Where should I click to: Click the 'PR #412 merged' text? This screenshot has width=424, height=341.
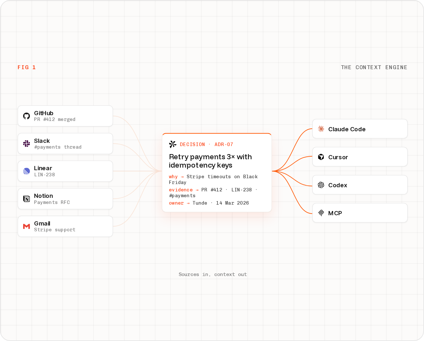click(55, 119)
